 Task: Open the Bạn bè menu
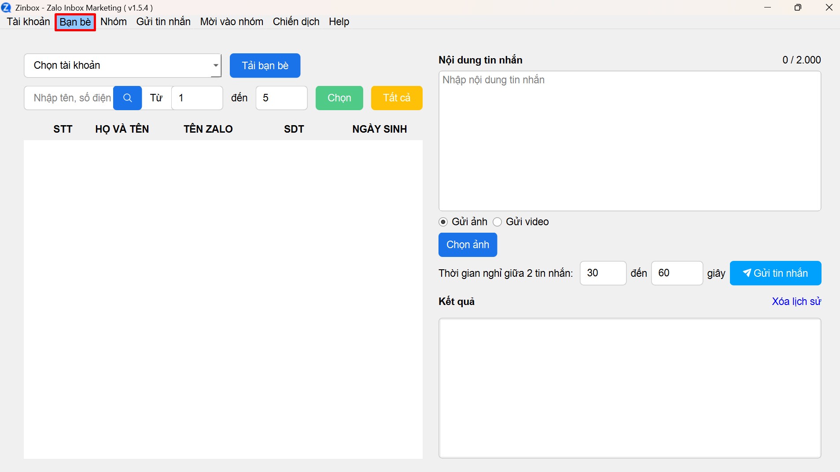tap(75, 22)
